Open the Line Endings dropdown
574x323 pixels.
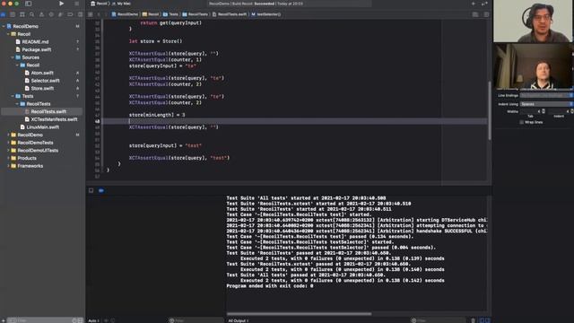546,95
